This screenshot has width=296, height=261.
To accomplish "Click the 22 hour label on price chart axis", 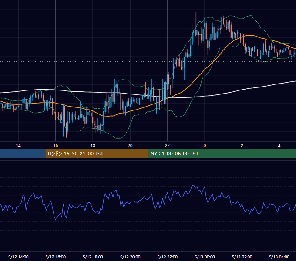I will (167, 146).
